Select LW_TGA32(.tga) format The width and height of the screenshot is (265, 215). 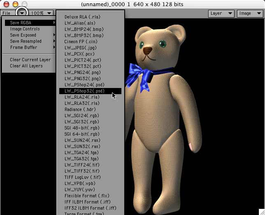point(90,159)
